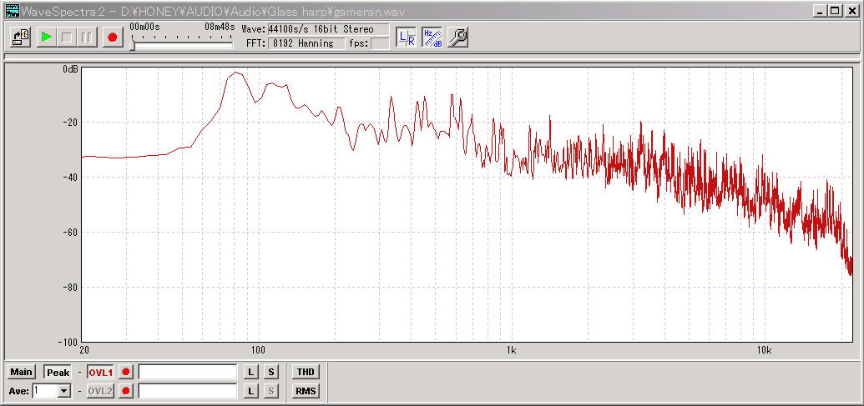Click the 00m00s elapsed time label
The height and width of the screenshot is (406, 864).
click(x=145, y=27)
